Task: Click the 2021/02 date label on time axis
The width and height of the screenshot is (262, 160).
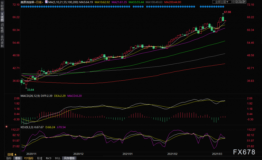Action: click(173, 154)
